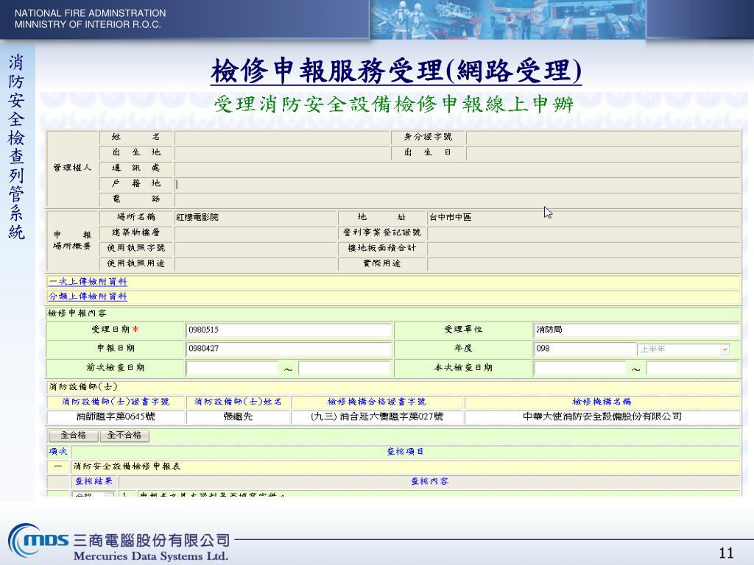Click the 受理單位 field showing 消防局
754x565 pixels.
coord(636,330)
